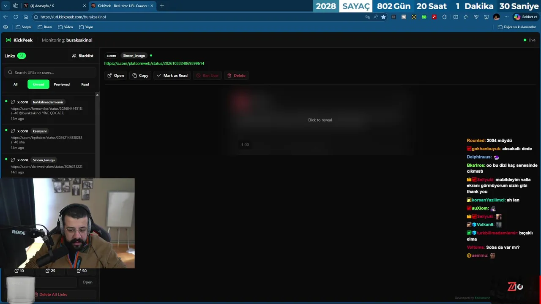Delete the selected link
The height and width of the screenshot is (304, 541).
236,76
